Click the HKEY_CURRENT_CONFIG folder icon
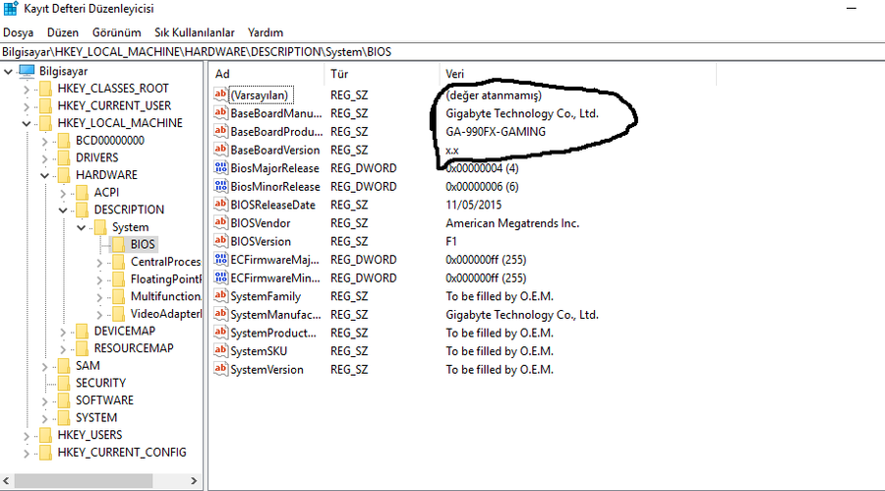This screenshot has width=885, height=491. (x=45, y=452)
